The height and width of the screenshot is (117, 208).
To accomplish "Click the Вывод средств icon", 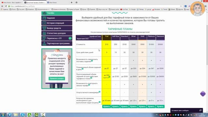I will click(x=44, y=28).
